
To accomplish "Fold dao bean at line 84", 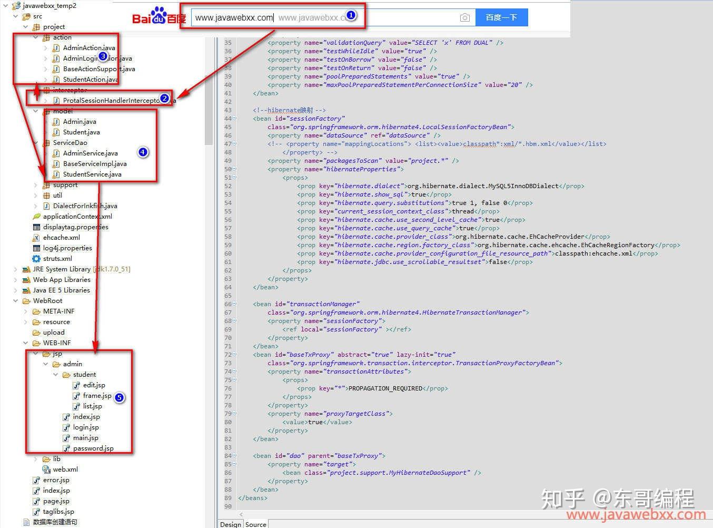I will click(x=234, y=456).
